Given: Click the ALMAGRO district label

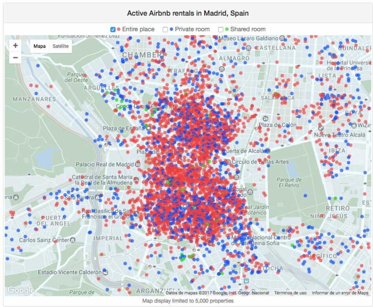Looking at the screenshot, I should click(x=234, y=58).
